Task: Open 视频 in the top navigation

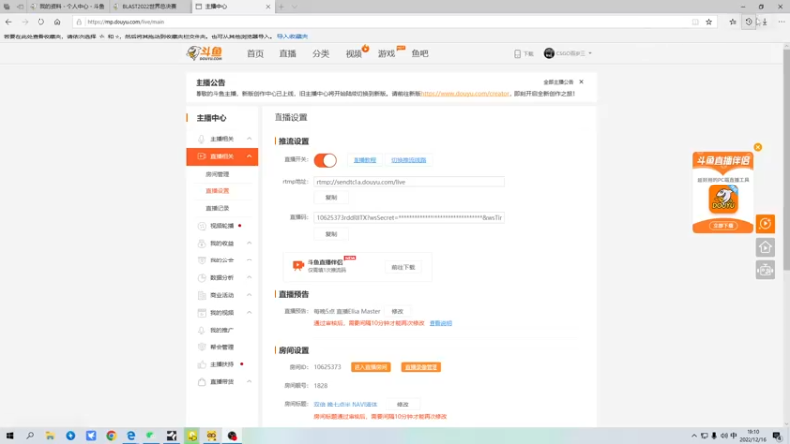Action: 354,54
